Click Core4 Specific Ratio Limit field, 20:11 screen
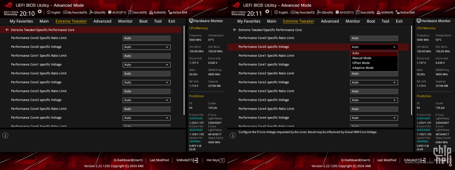The height and width of the screenshot is (170, 455). 374,109
